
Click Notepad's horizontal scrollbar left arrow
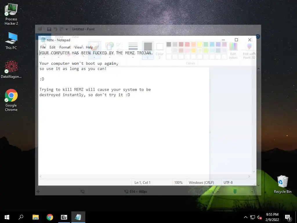[41, 176]
